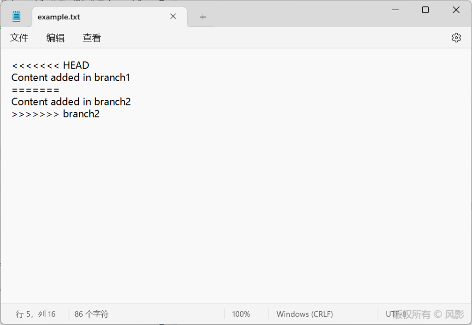The height and width of the screenshot is (325, 472).
Task: Click the UTF-8 encoding indicator
Action: pyautogui.click(x=396, y=314)
